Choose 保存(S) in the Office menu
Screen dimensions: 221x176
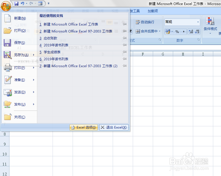tap(19, 43)
